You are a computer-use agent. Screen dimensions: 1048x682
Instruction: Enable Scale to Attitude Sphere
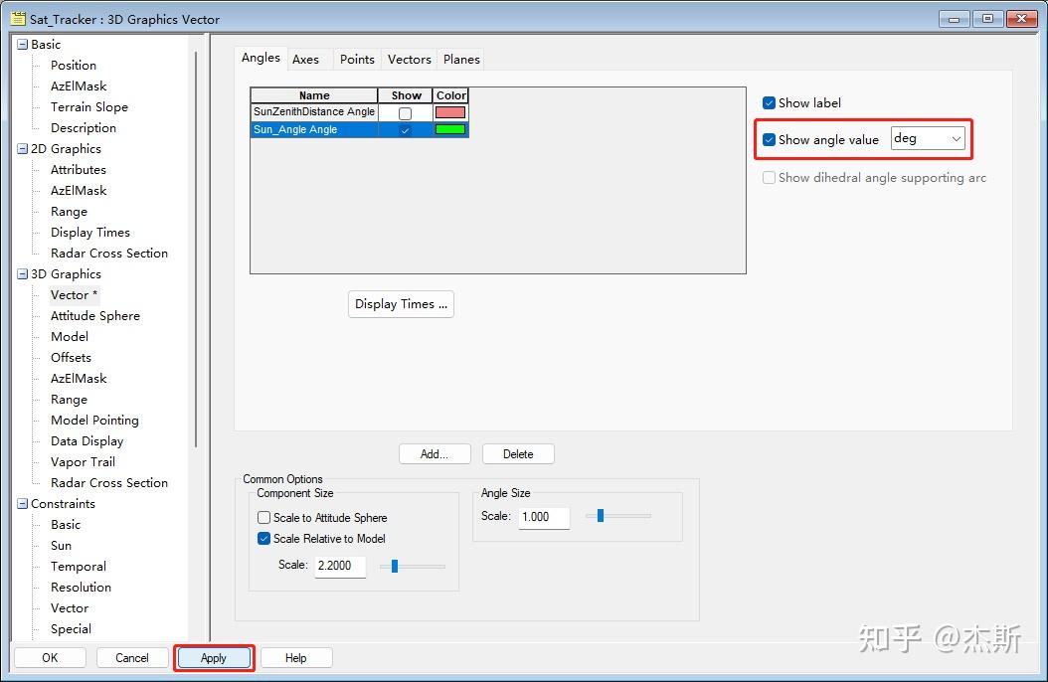tap(264, 518)
